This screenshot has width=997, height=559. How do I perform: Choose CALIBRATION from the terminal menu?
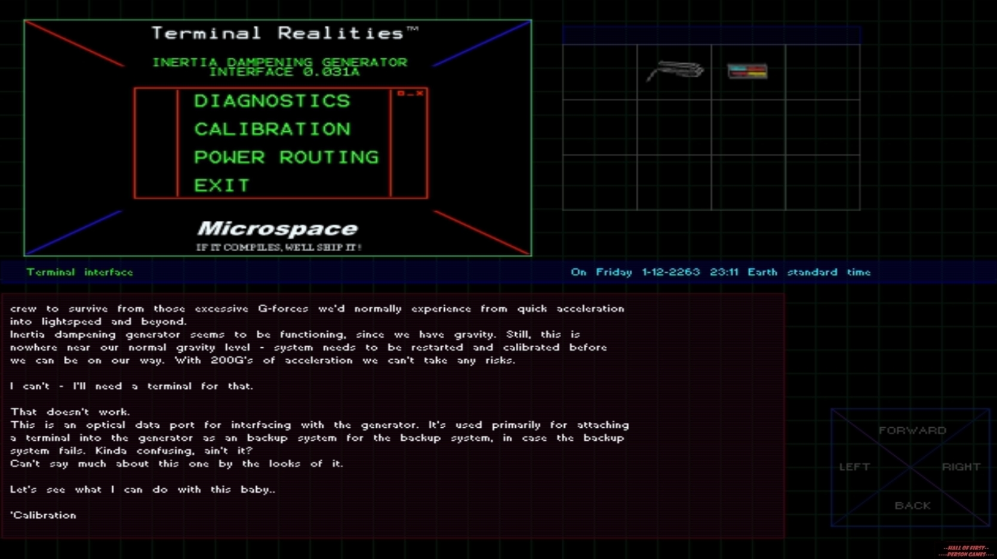coord(272,129)
